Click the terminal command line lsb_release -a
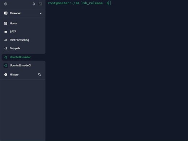The width and height of the screenshot is (188, 141). coord(95,3)
